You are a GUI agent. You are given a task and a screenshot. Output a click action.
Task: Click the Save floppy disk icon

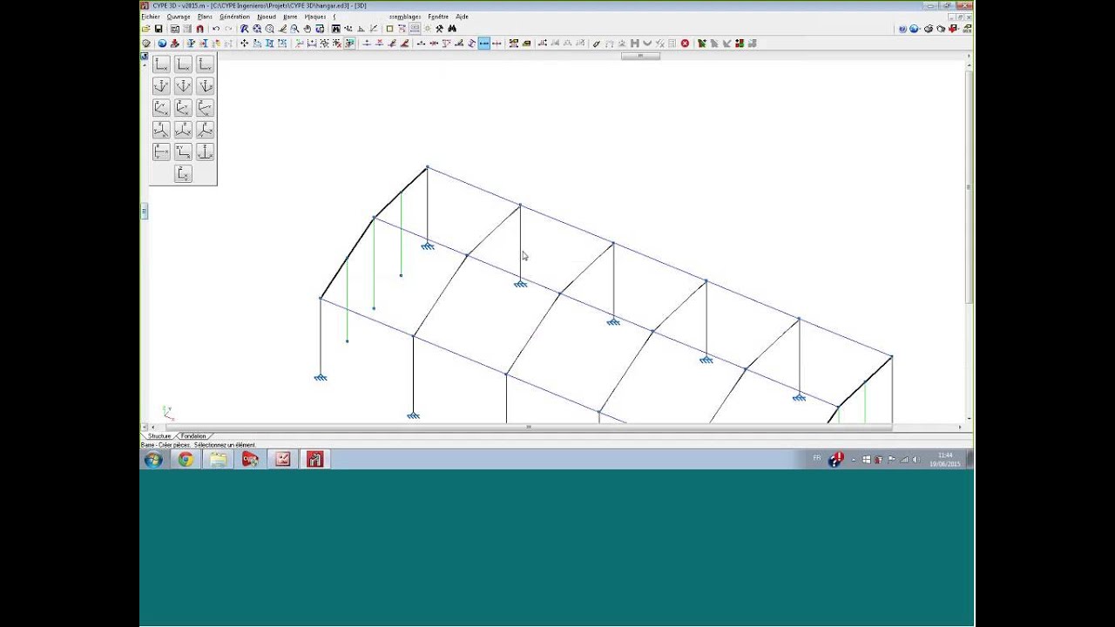159,29
